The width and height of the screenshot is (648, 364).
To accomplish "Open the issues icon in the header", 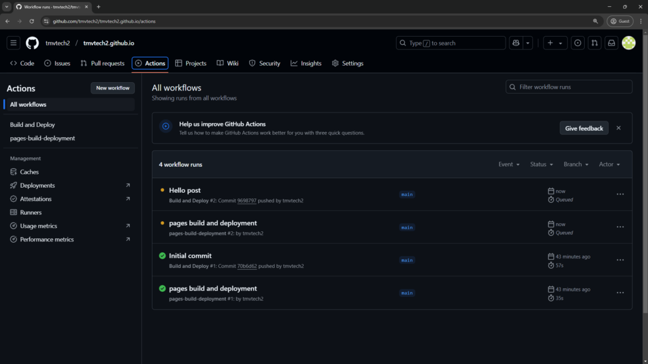I will (578, 43).
